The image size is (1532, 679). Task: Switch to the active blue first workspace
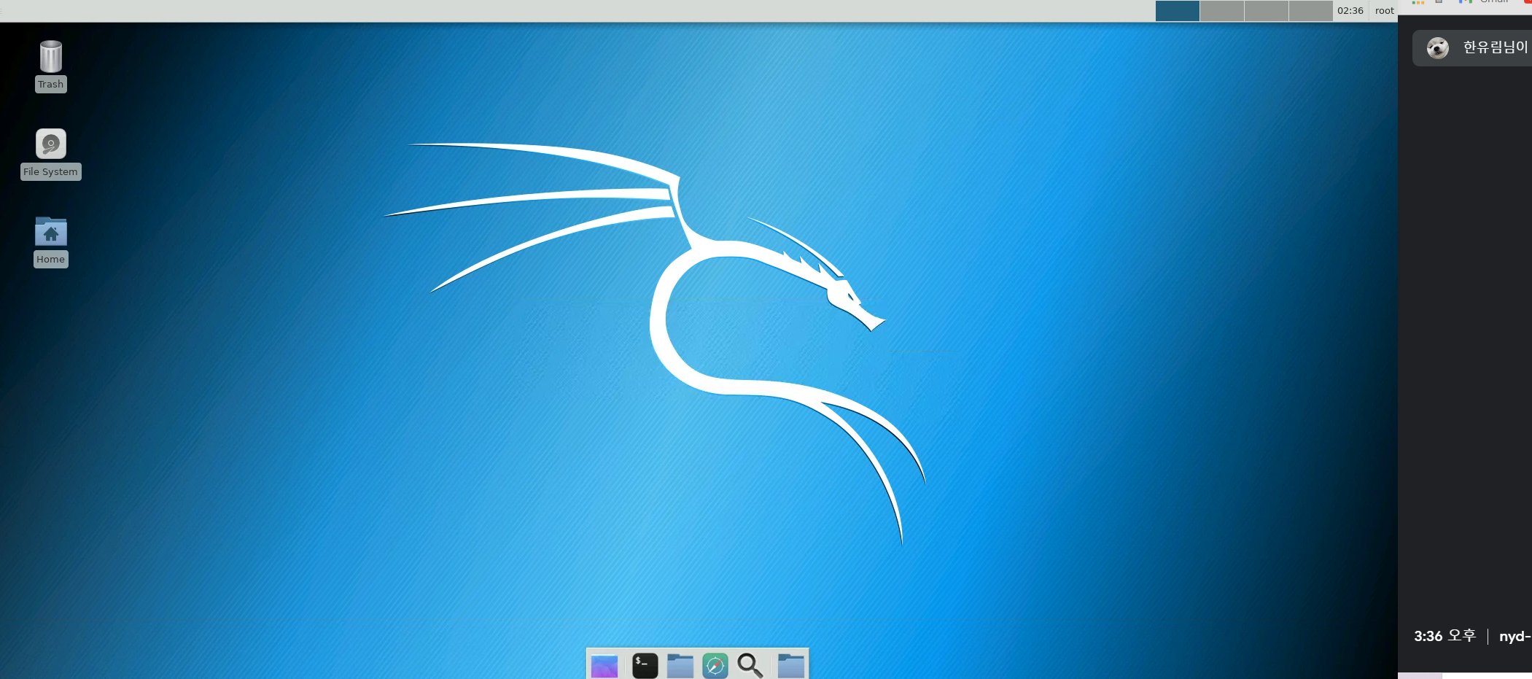coord(1178,11)
